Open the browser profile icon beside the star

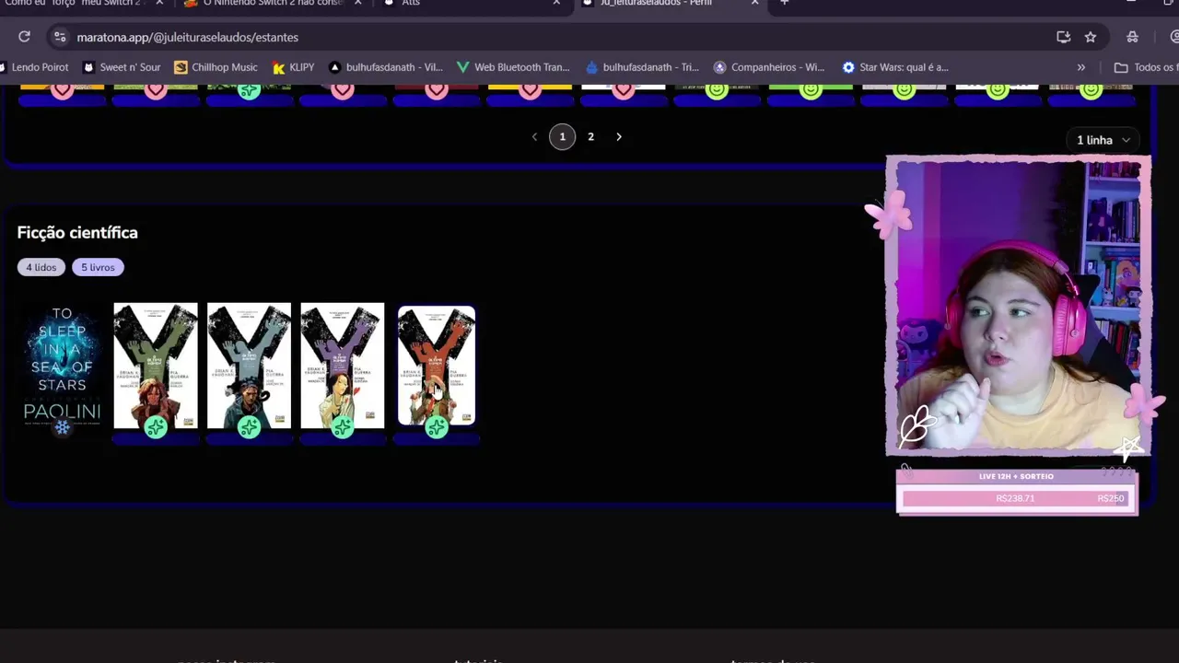point(1132,37)
